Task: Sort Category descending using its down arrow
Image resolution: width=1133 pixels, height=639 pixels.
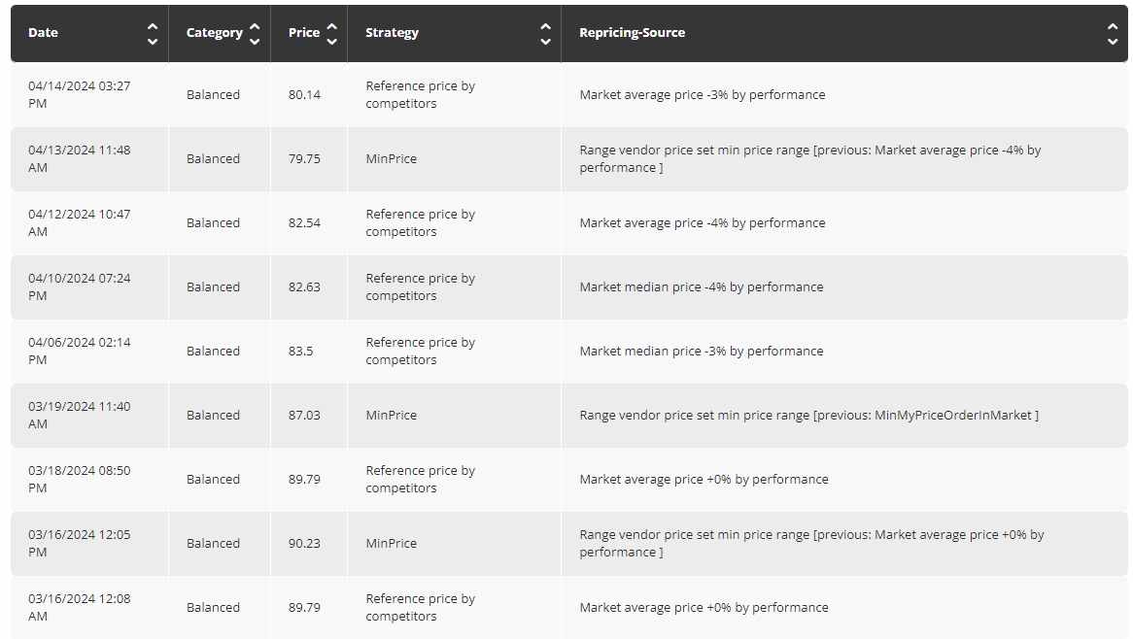Action: coord(255,41)
